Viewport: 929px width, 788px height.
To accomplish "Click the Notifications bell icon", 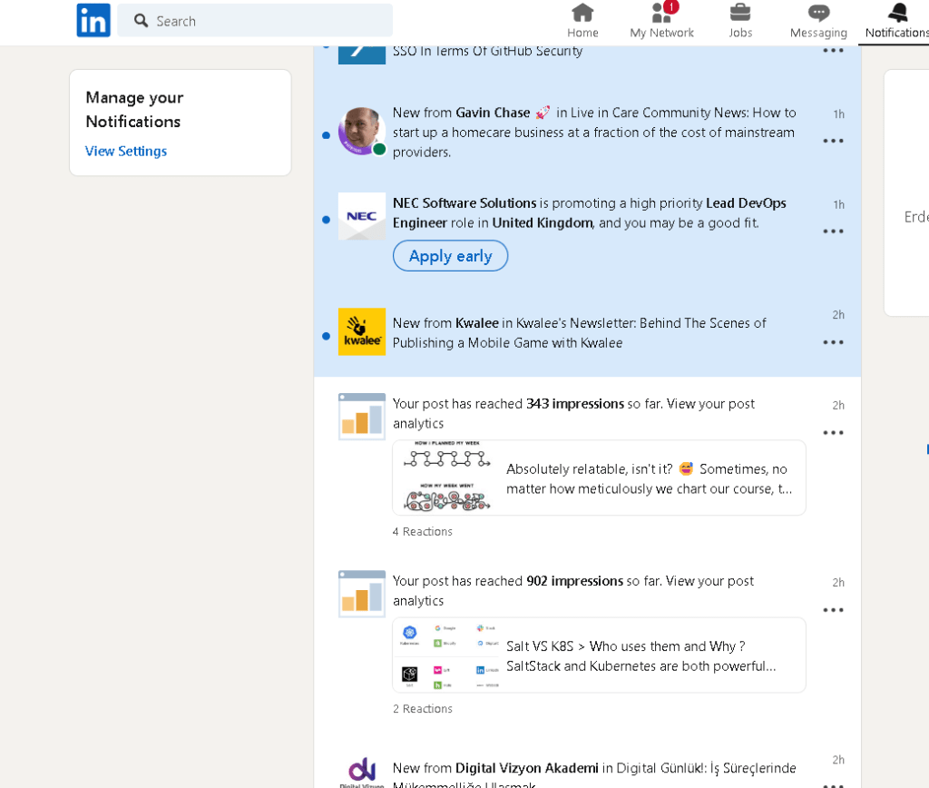I will pyautogui.click(x=897, y=13).
